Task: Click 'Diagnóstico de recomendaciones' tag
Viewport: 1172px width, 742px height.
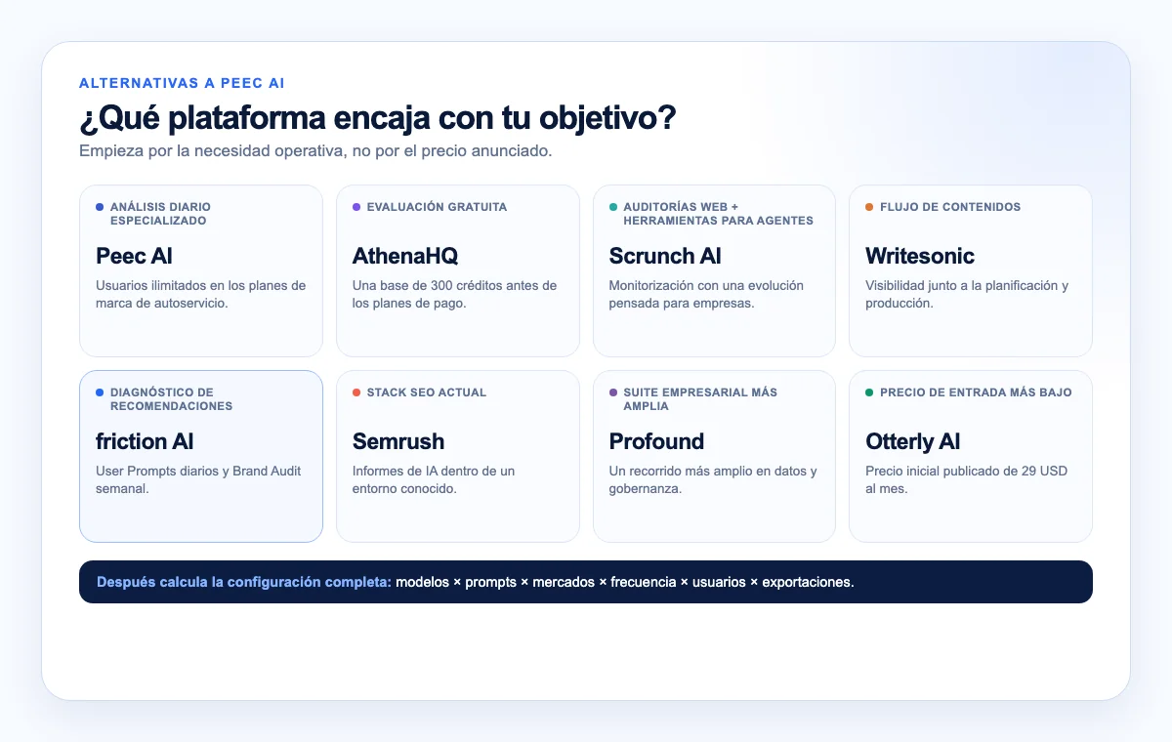Action: (x=171, y=399)
